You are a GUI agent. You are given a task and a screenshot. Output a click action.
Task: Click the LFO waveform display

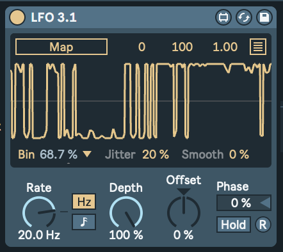coord(141,100)
